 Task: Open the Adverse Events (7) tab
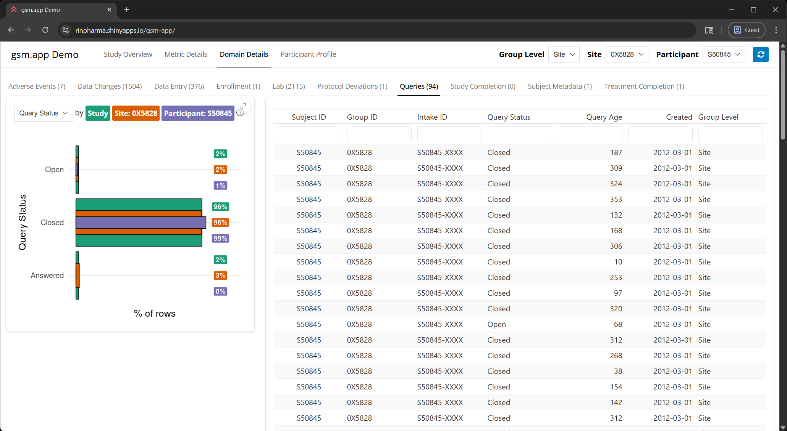[x=37, y=87]
